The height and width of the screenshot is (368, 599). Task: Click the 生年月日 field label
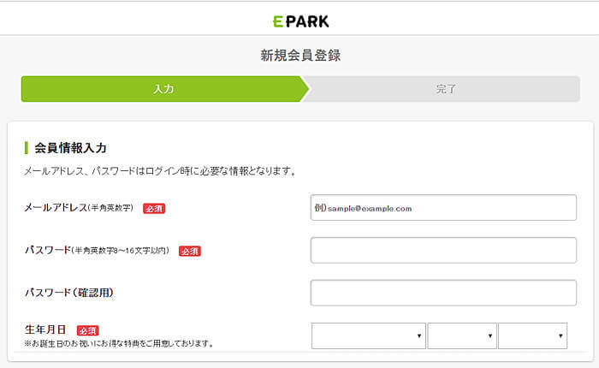pyautogui.click(x=46, y=329)
